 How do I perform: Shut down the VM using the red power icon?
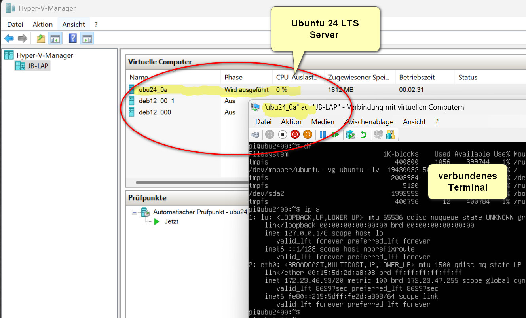point(295,134)
